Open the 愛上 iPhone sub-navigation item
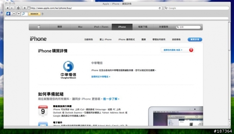The image size is (234, 134). 106,39
